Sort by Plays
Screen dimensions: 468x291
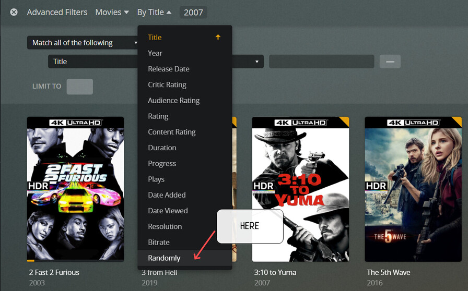(185, 179)
